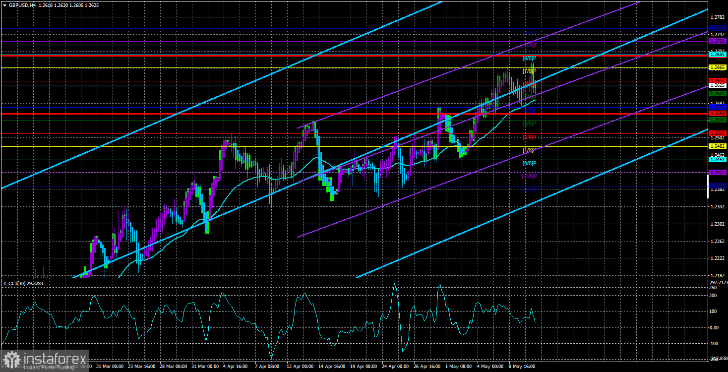728x372 pixels.
Task: Click the 1.2742 price axis value
Action: pos(718,34)
